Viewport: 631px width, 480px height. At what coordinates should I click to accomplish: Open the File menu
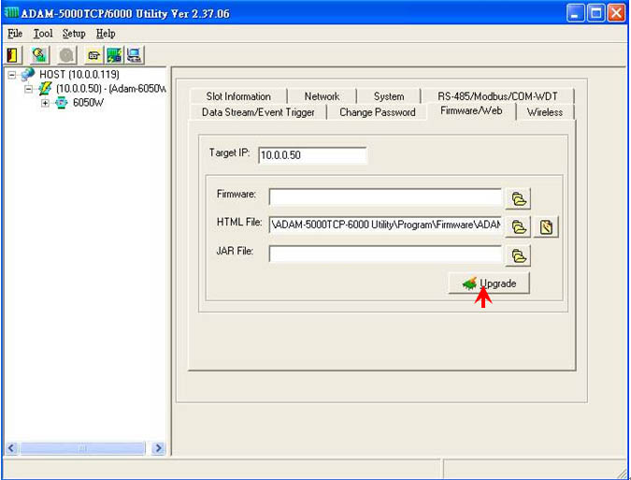pos(15,34)
